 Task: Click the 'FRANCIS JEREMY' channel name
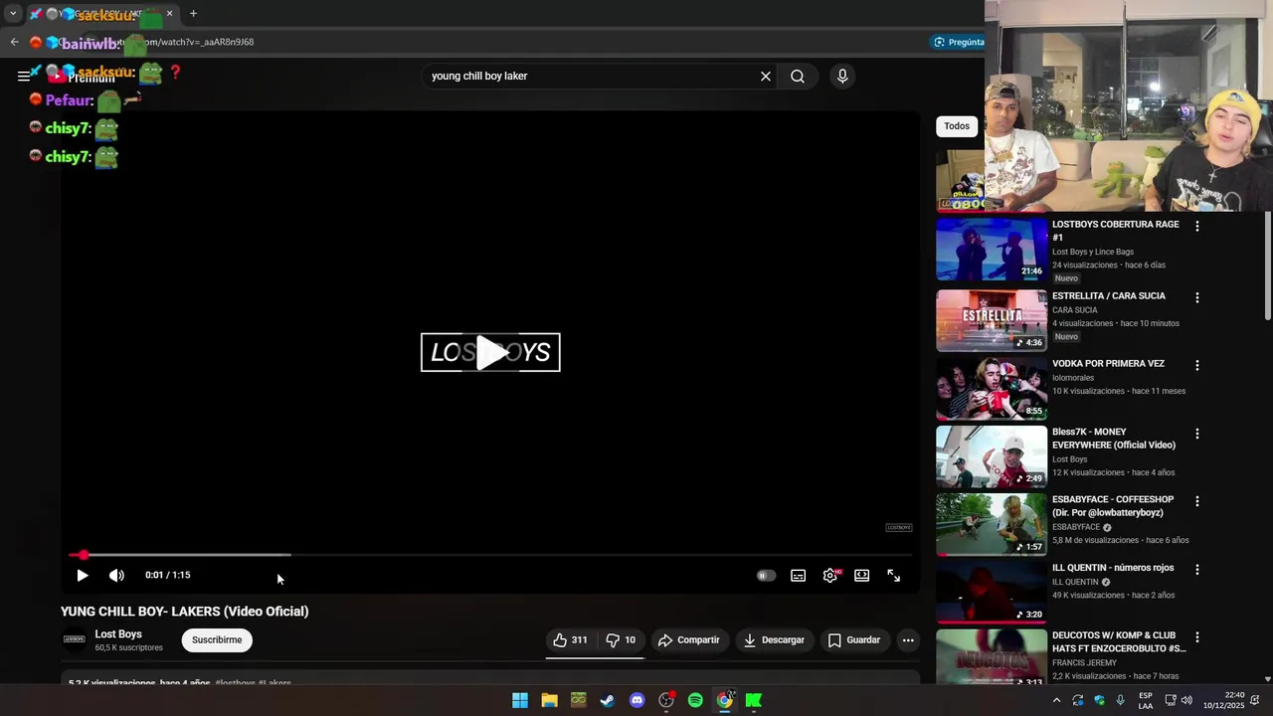point(1084,662)
